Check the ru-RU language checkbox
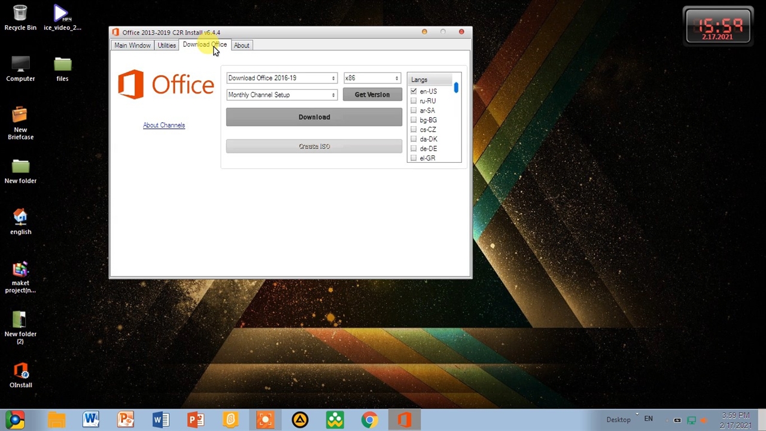 (x=414, y=101)
